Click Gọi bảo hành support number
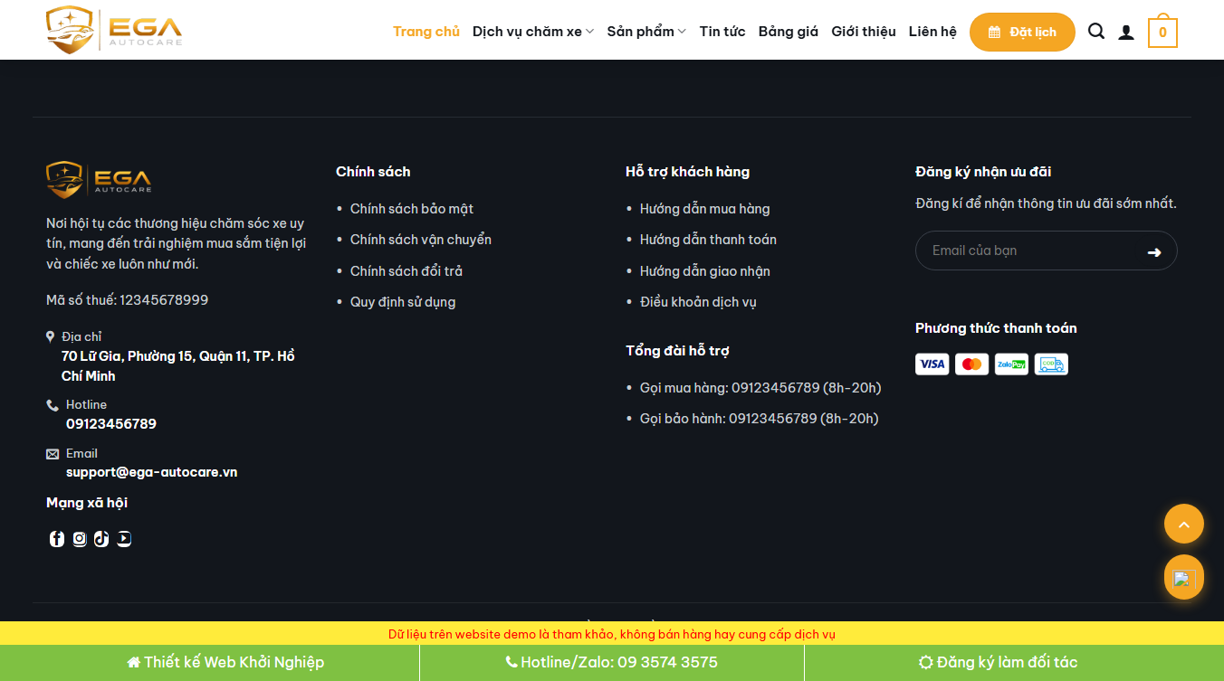The height and width of the screenshot is (681, 1224). pyautogui.click(x=760, y=419)
